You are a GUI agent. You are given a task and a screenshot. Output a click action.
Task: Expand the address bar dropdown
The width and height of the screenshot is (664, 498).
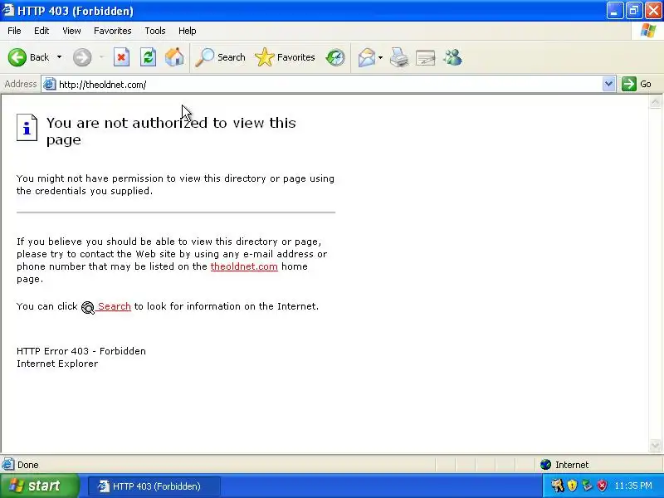pyautogui.click(x=608, y=84)
